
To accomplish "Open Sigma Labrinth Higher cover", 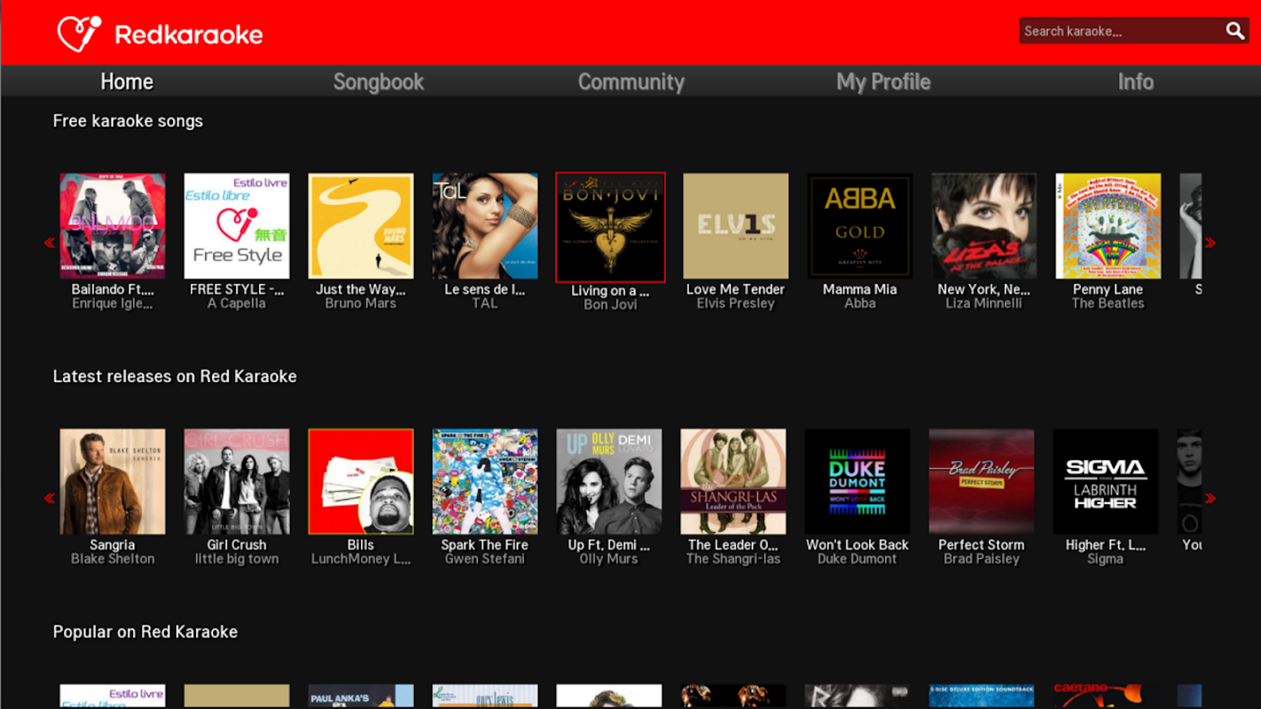I will [1106, 482].
